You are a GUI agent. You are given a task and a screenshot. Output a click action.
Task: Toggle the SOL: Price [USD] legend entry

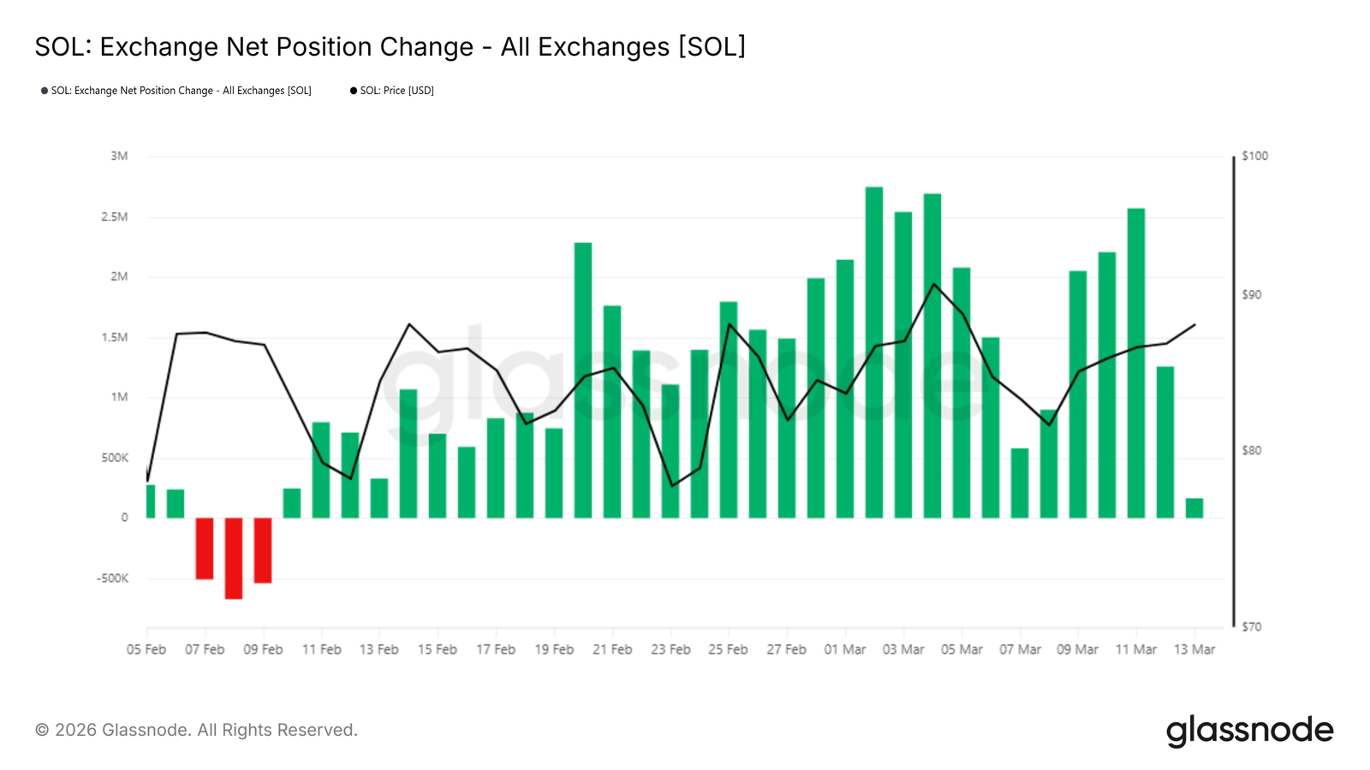(x=396, y=91)
